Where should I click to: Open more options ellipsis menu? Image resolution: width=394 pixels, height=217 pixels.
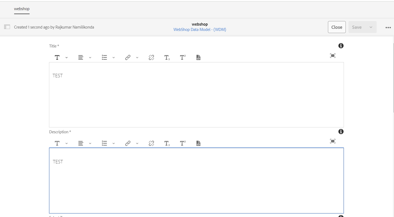click(388, 27)
